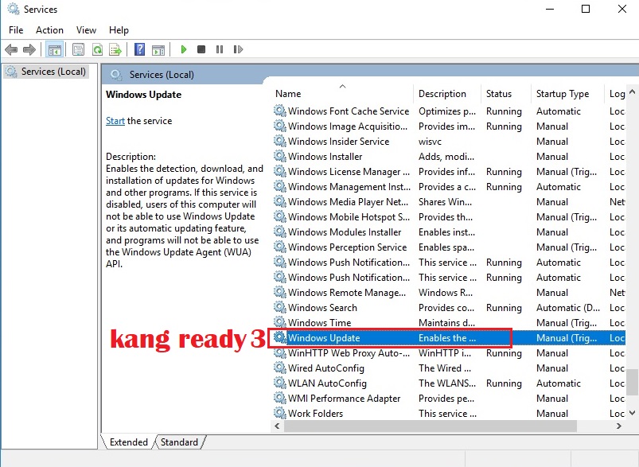Open Properties toolbar icon

pos(78,49)
